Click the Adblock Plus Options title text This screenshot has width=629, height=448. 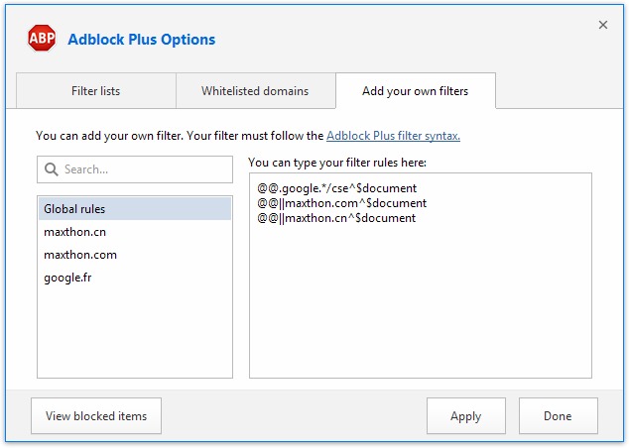click(x=142, y=40)
